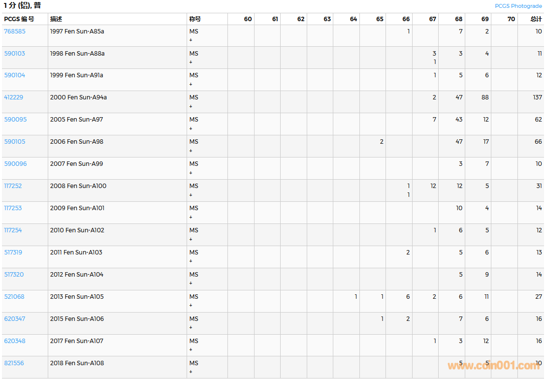Screen dimensions: 546x379
Task: Click visited link 117252
Action: coord(13,186)
